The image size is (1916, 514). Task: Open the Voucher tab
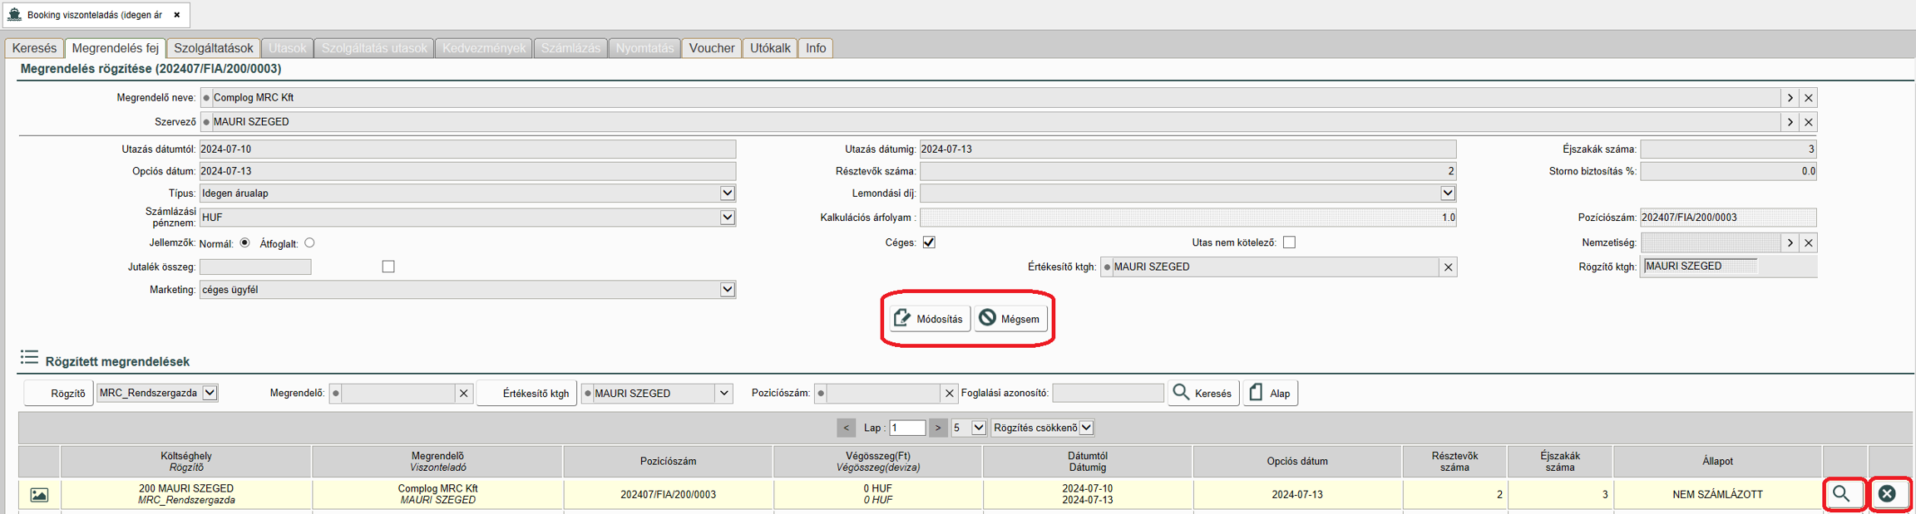[711, 48]
